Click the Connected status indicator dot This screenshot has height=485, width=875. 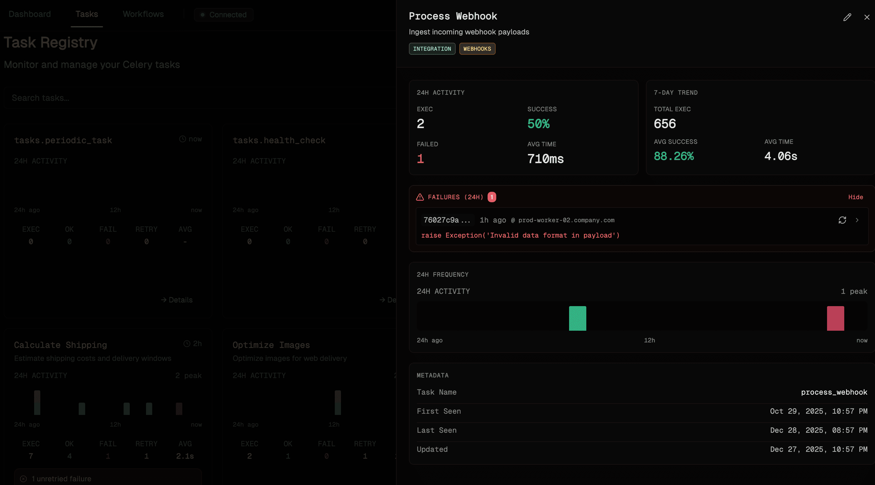coord(203,15)
